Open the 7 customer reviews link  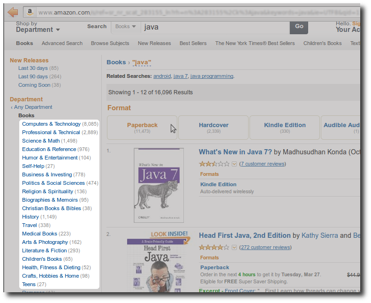point(262,164)
